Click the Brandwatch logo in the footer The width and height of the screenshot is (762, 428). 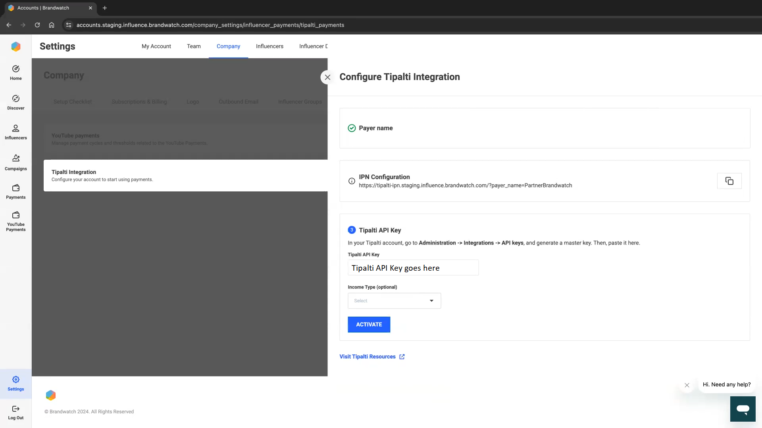51,395
